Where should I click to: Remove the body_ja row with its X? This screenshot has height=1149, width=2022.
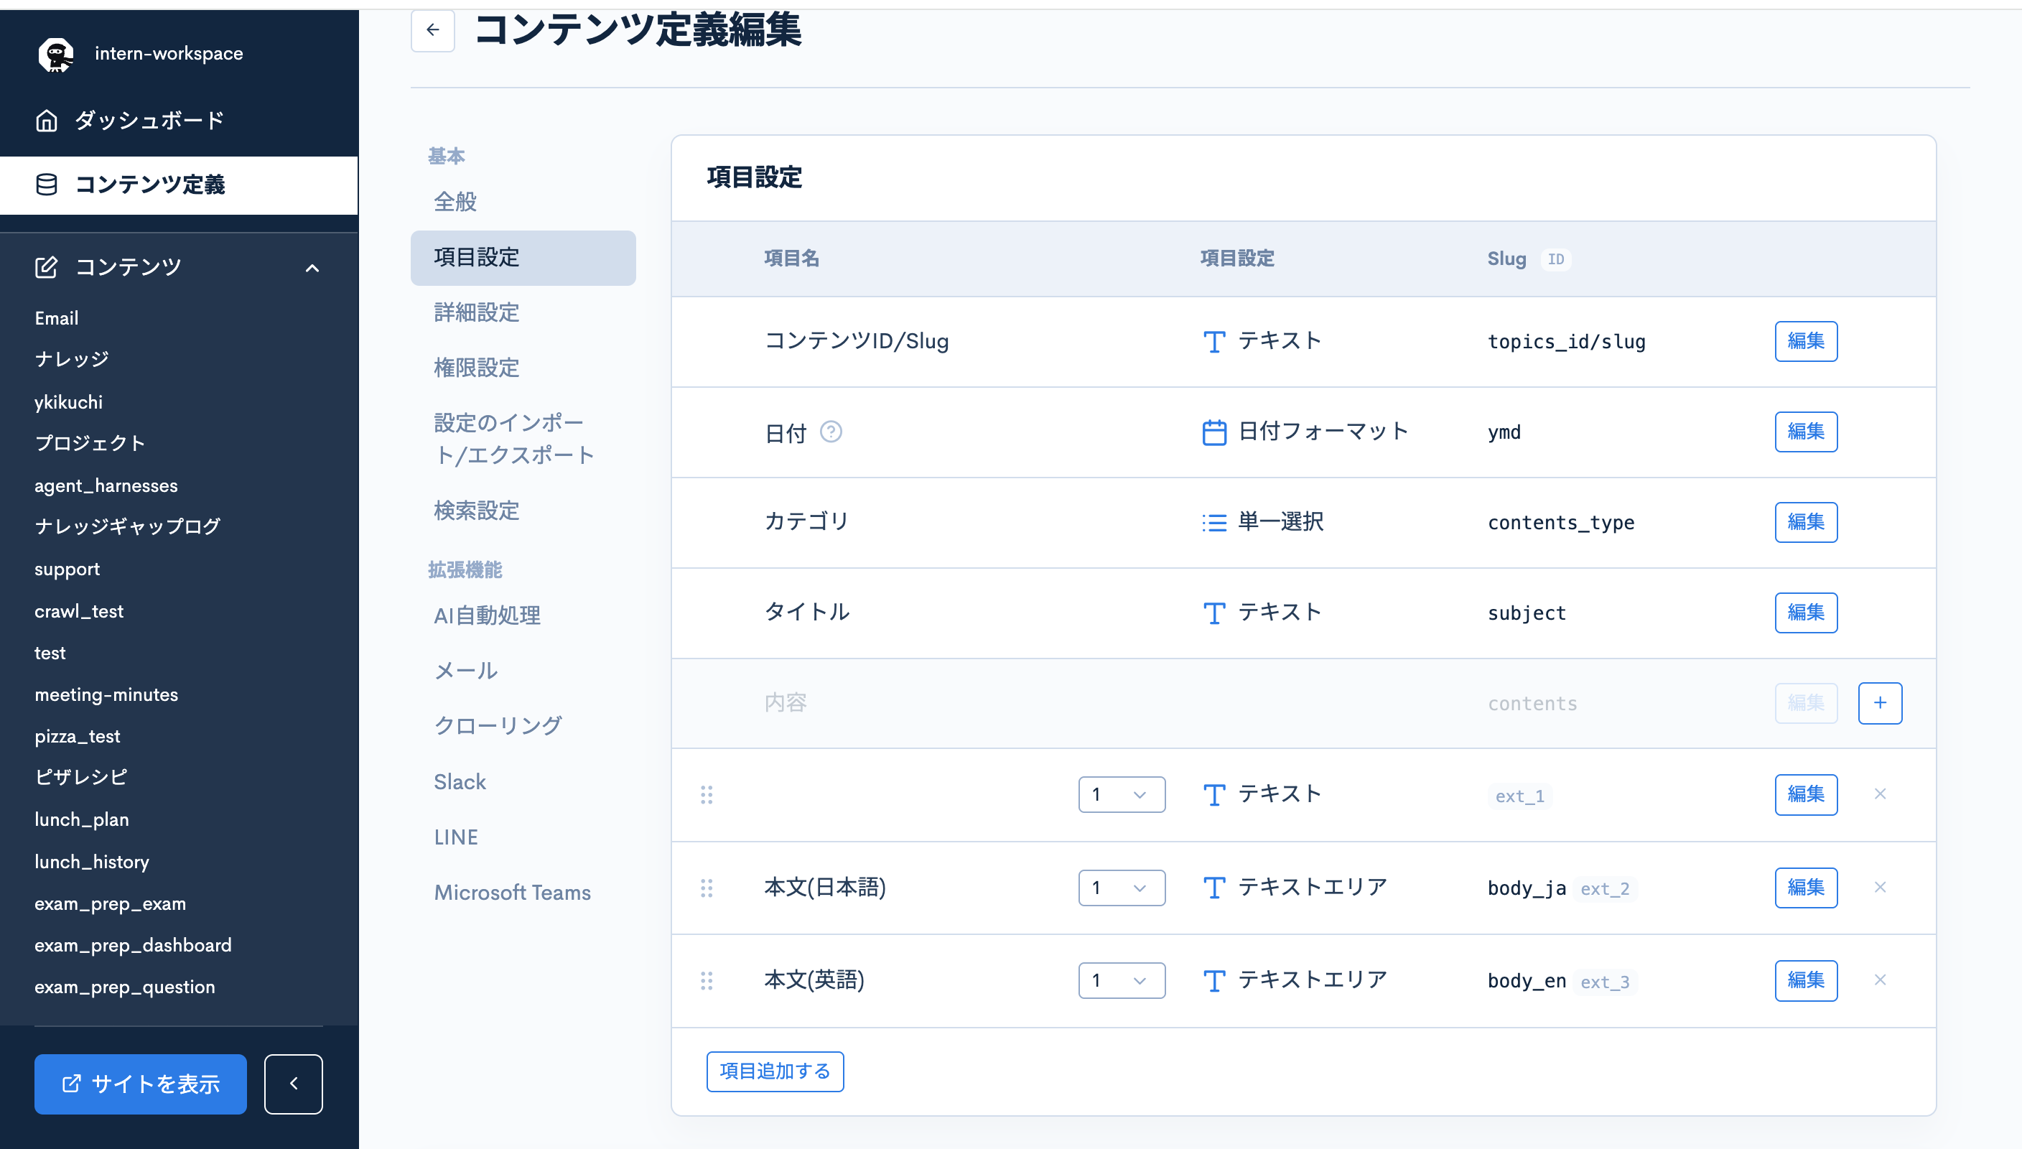[x=1880, y=887]
